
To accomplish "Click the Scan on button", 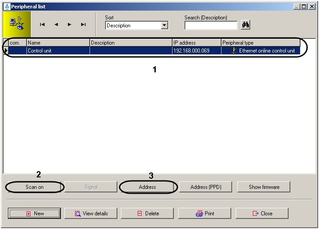I will [x=34, y=187].
